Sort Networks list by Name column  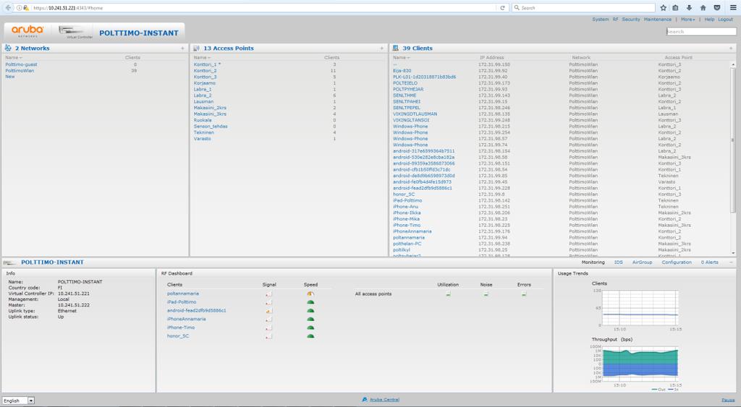click(14, 58)
